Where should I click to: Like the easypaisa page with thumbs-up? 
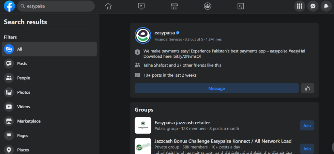308,88
